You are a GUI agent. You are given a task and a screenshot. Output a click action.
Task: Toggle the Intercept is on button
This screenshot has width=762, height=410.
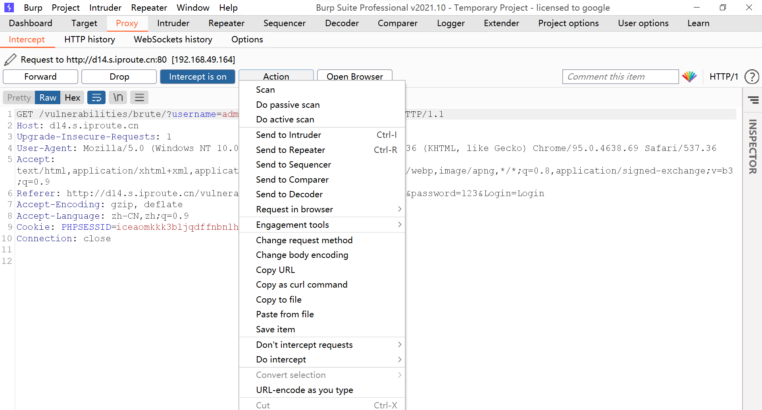point(197,76)
